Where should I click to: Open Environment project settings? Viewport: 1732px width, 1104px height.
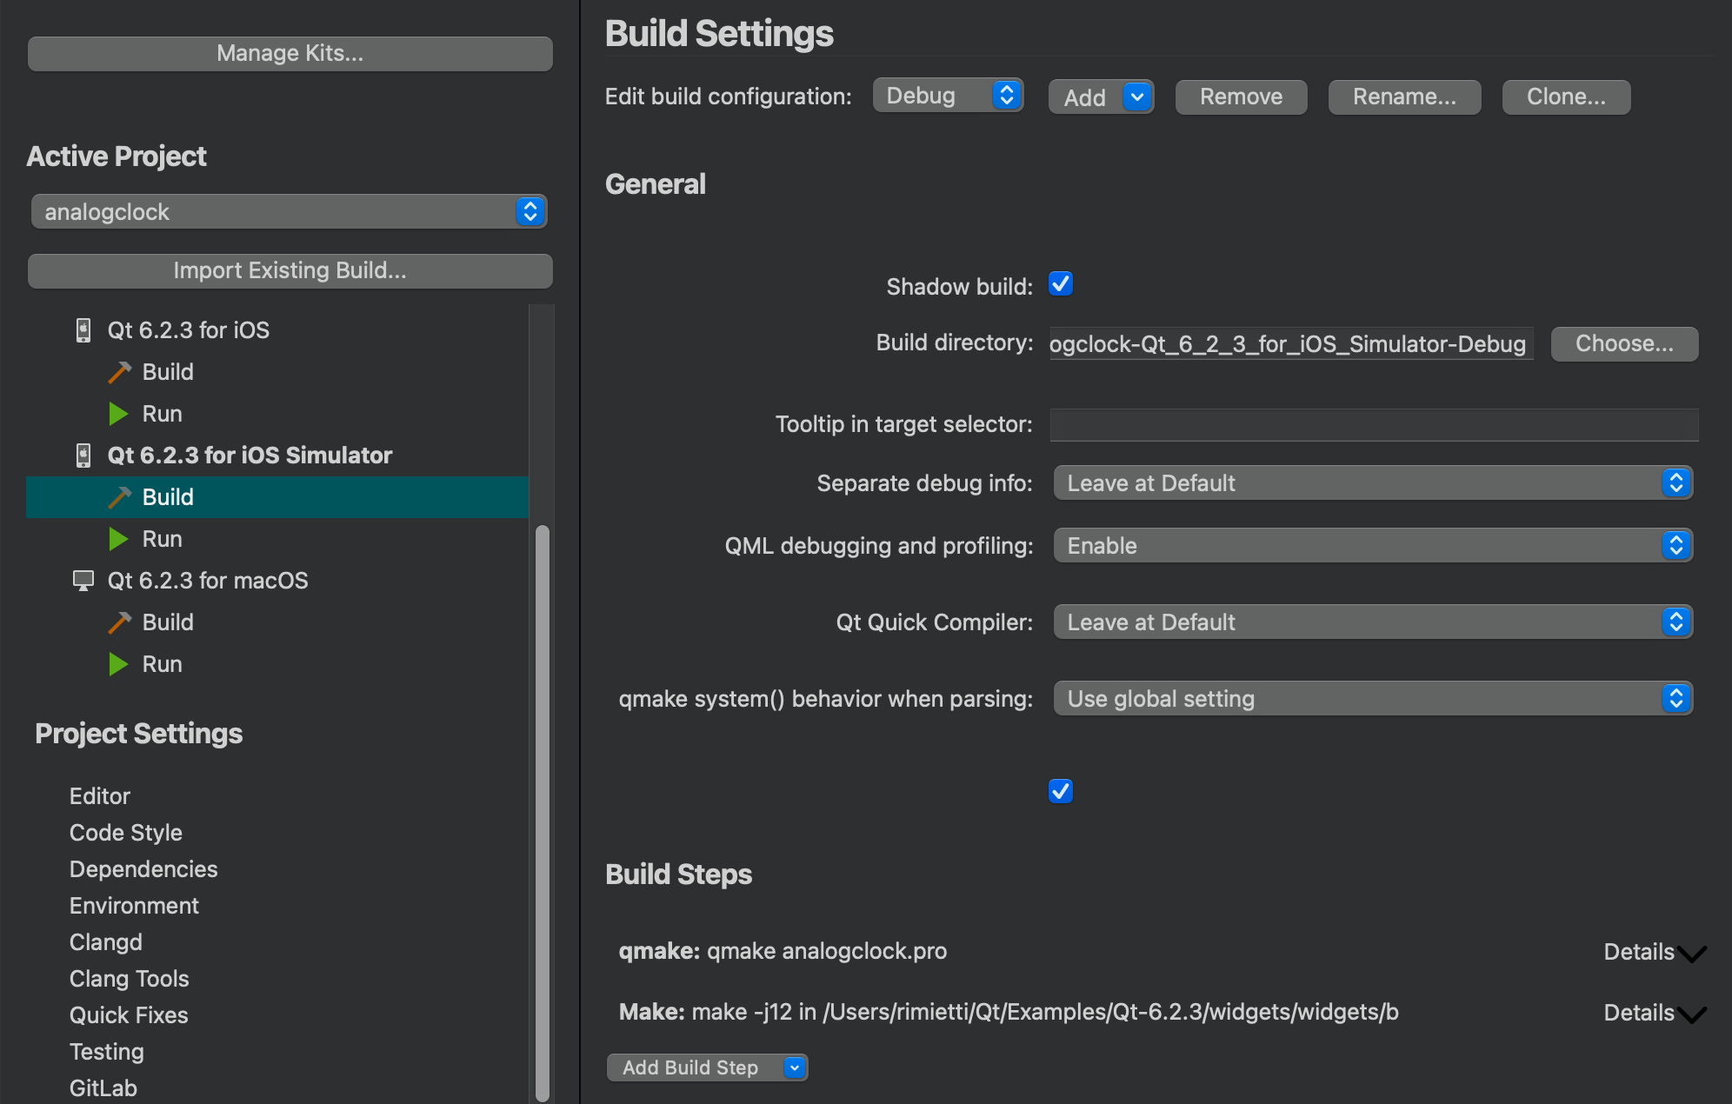[134, 906]
